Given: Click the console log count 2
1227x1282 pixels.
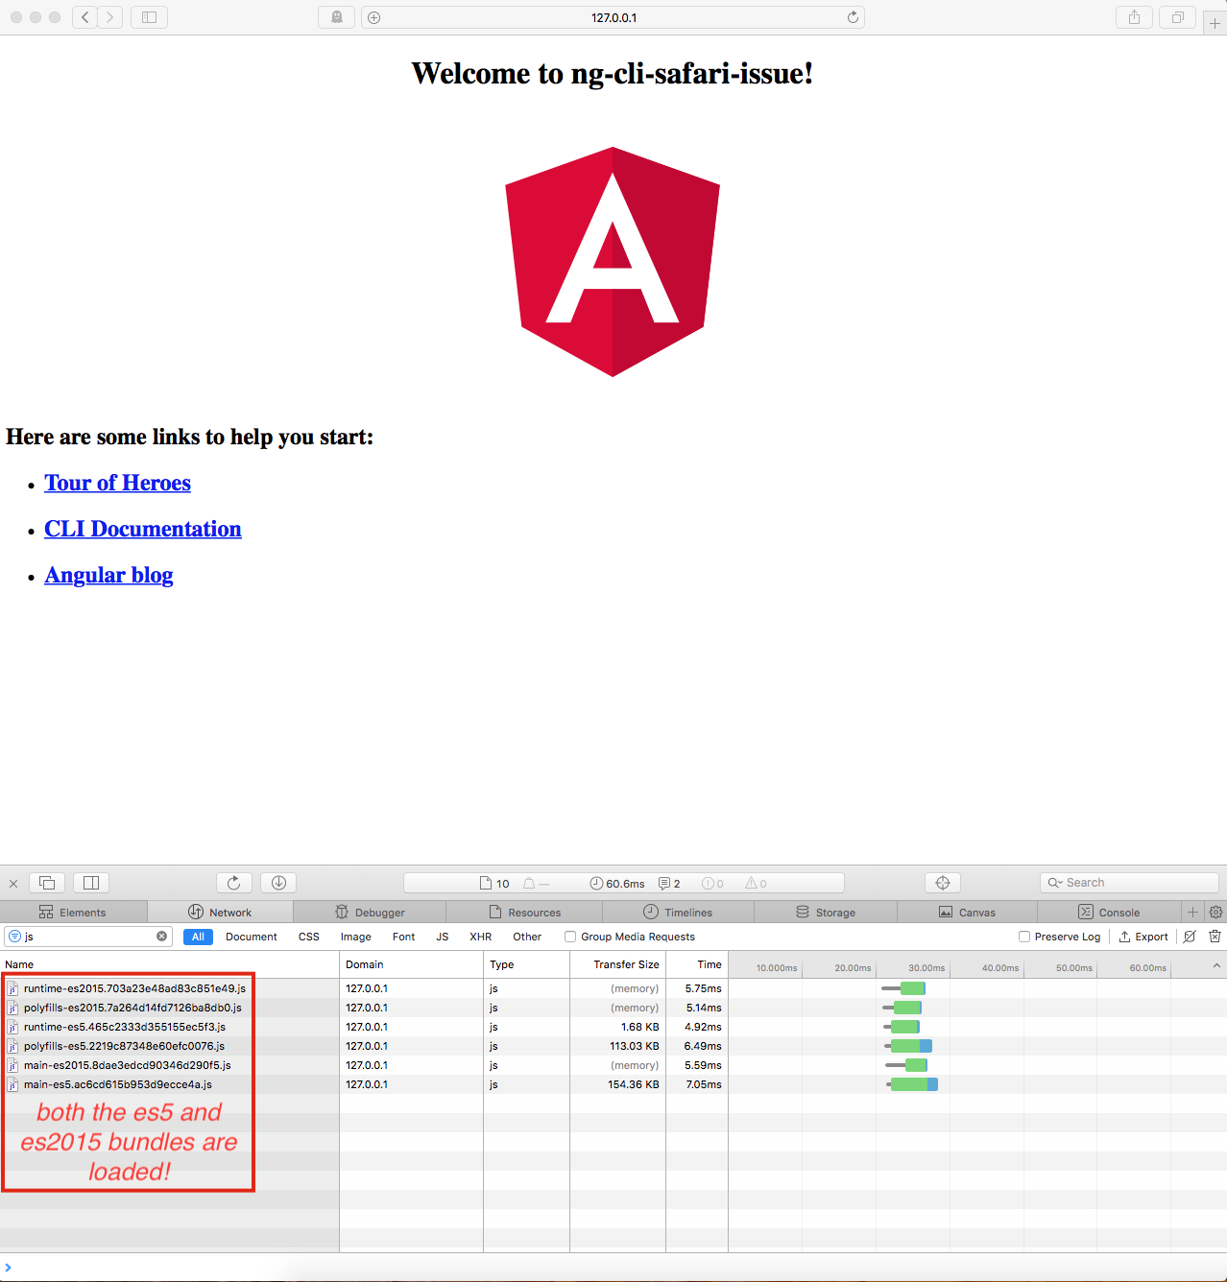Looking at the screenshot, I should [669, 884].
